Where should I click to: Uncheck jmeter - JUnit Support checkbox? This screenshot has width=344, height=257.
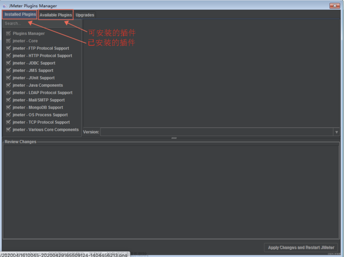8,78
